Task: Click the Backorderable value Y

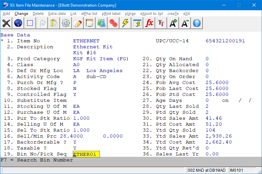Action: [75, 142]
